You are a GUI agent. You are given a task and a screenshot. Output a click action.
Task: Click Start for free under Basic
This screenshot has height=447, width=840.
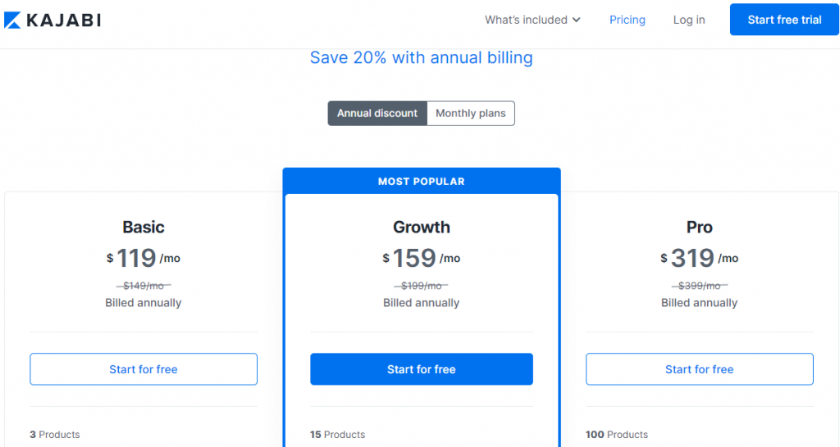[x=144, y=369]
